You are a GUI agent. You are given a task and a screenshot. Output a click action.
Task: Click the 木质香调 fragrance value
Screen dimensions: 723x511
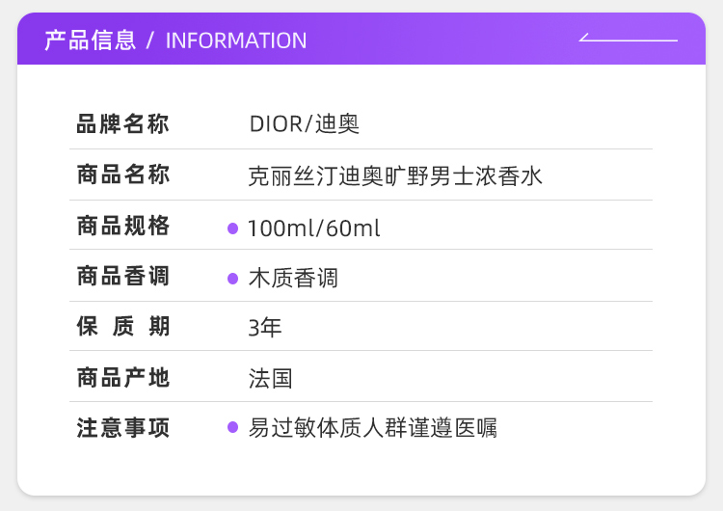click(x=293, y=279)
